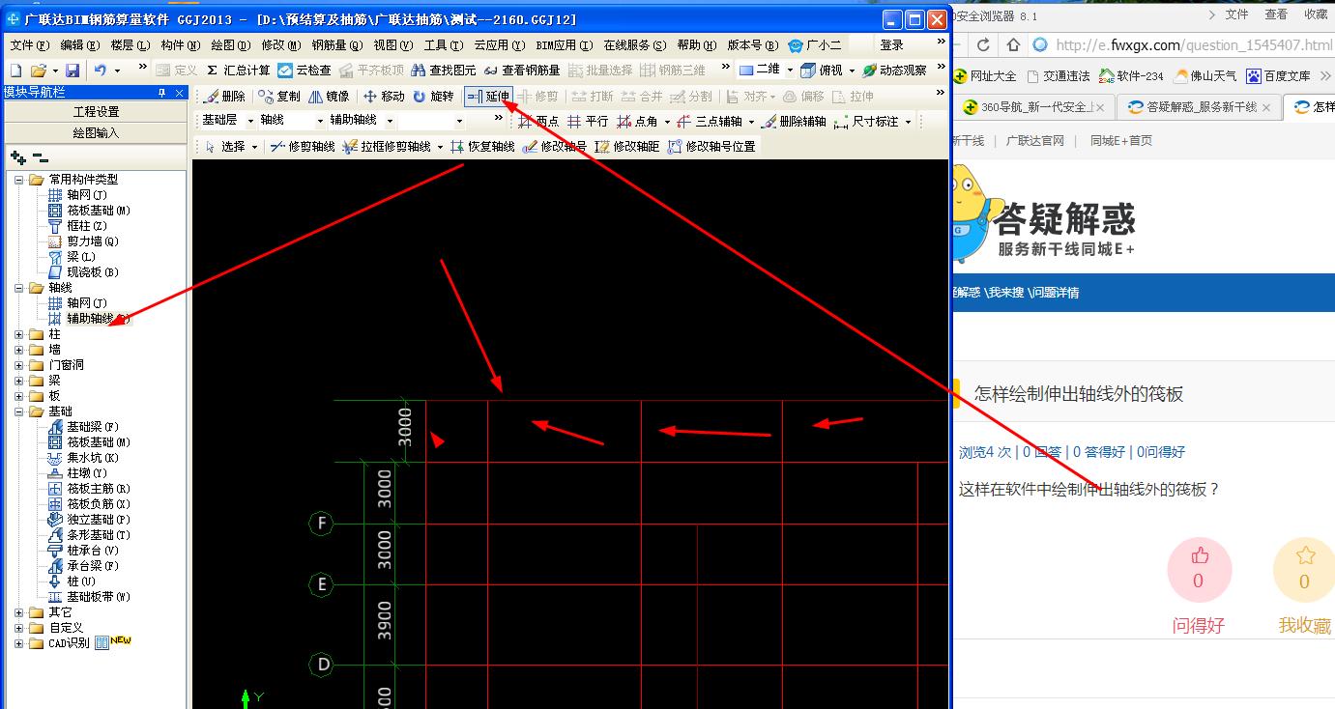
Task: Click 修改轴号 edit axis number
Action: pos(554,147)
